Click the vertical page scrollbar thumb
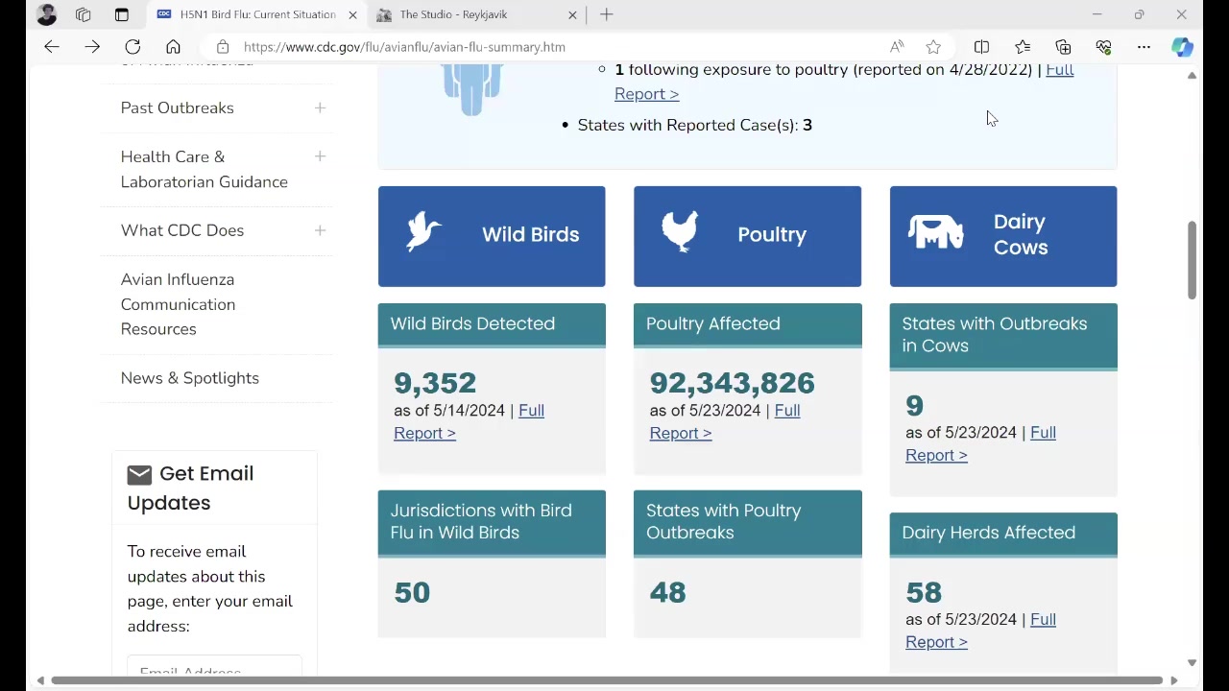Image resolution: width=1229 pixels, height=691 pixels. coord(1192,259)
